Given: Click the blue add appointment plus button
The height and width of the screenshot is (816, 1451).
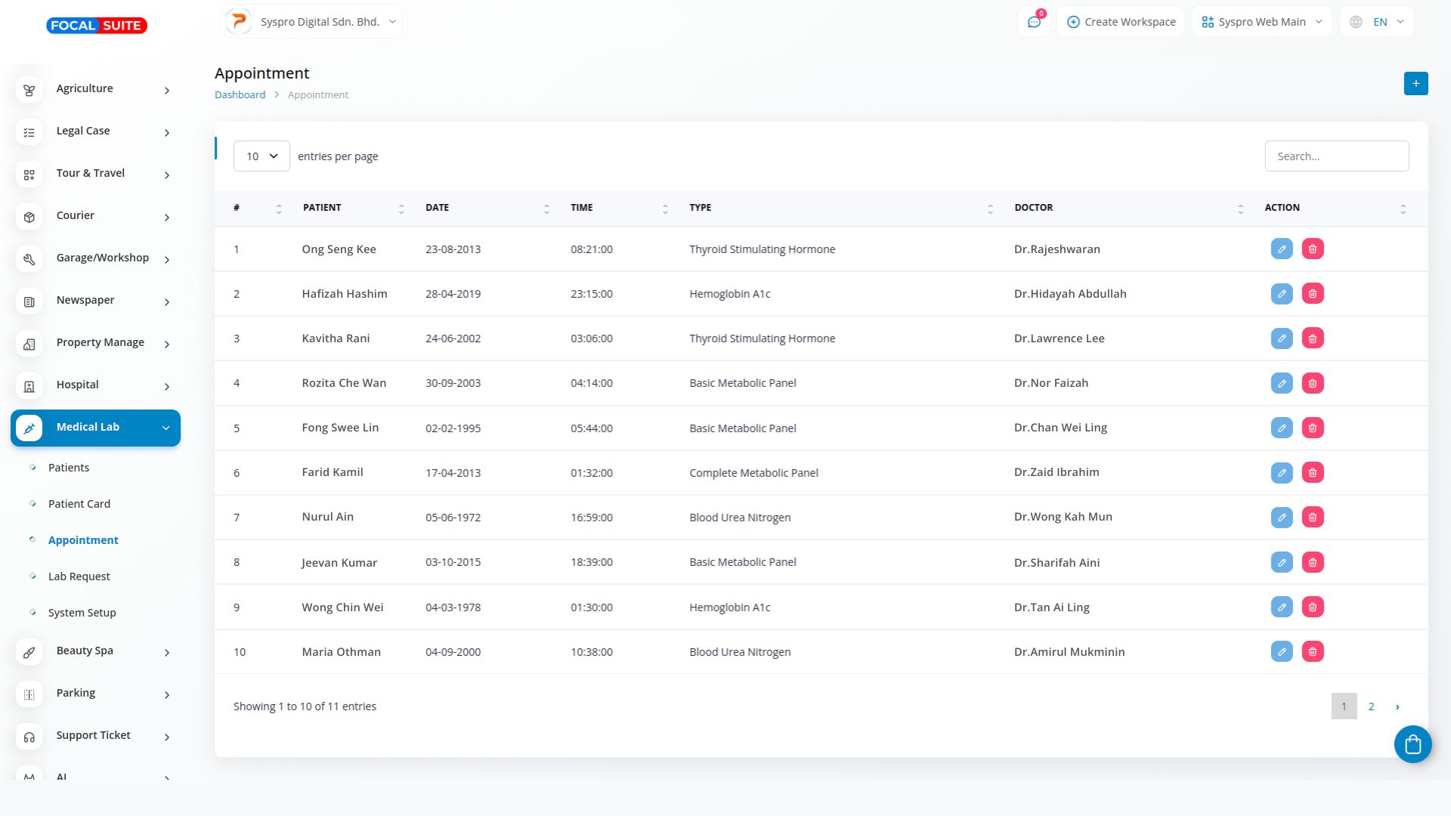Looking at the screenshot, I should (1415, 83).
